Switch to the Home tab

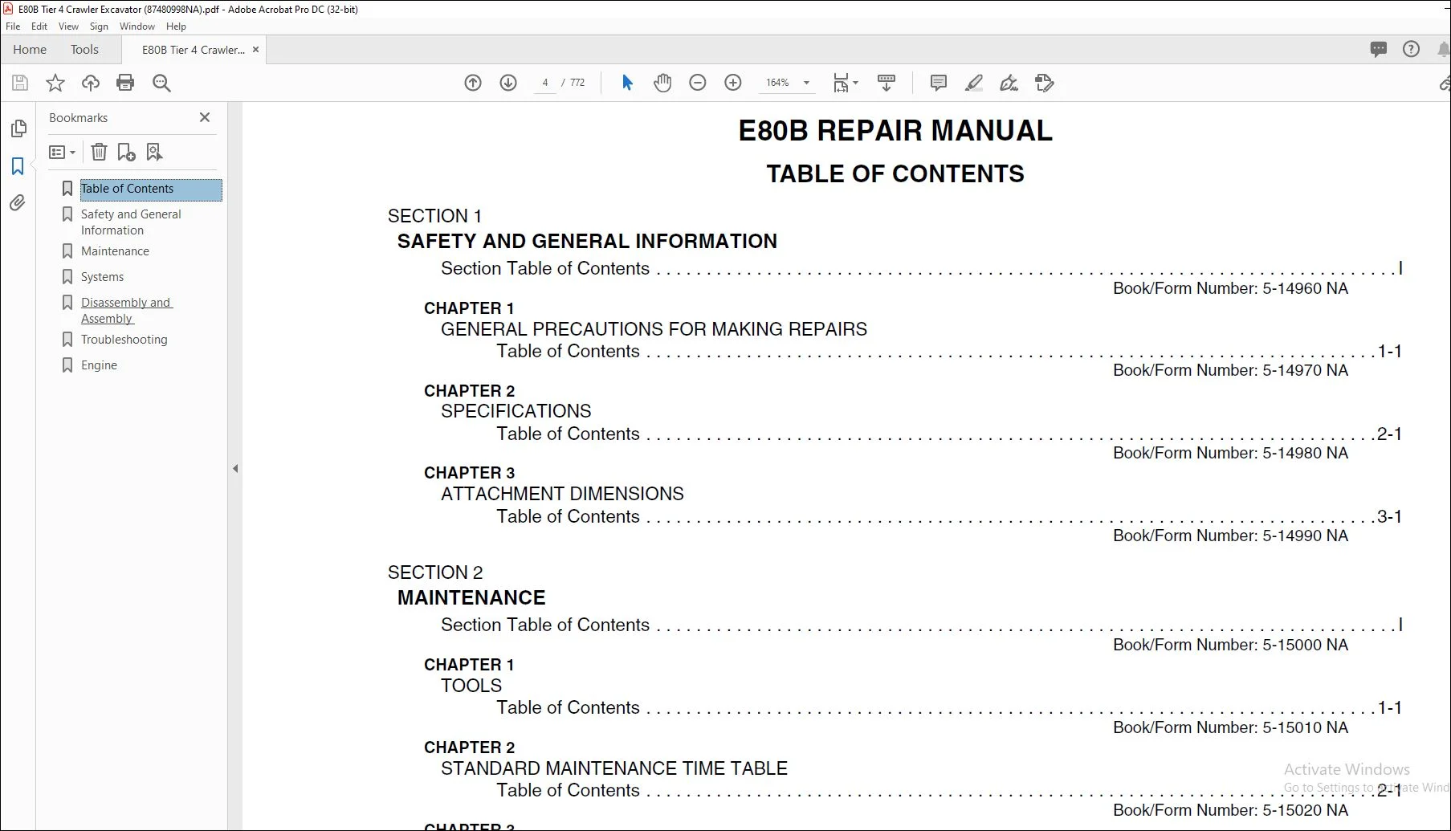coord(30,50)
